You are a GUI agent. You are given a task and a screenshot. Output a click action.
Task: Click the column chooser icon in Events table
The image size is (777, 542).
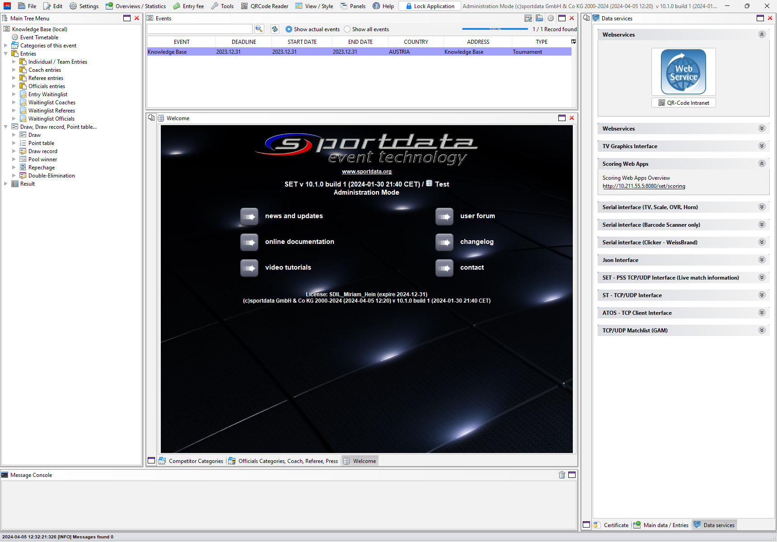(574, 42)
